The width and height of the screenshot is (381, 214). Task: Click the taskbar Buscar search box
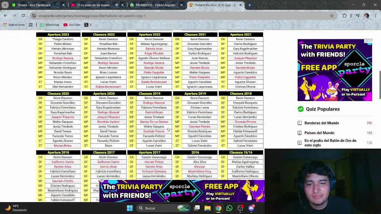click(x=162, y=208)
